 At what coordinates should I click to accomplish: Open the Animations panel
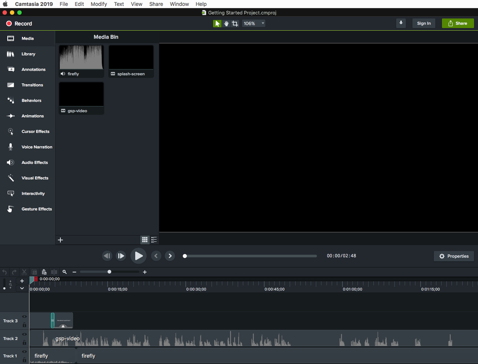27,116
